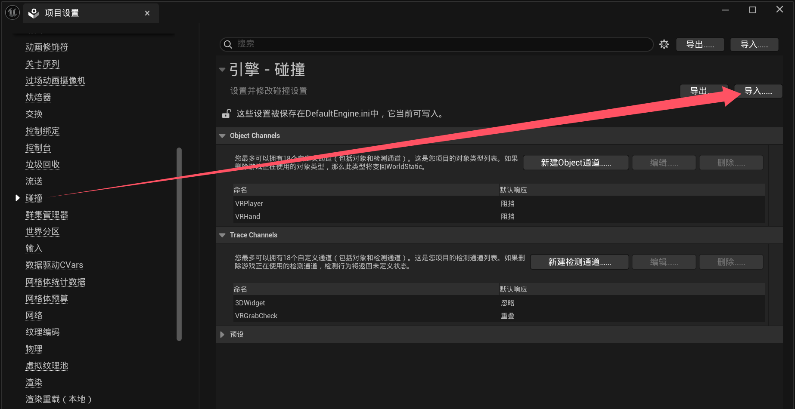Minimize the project settings window
The height and width of the screenshot is (409, 795).
(726, 10)
